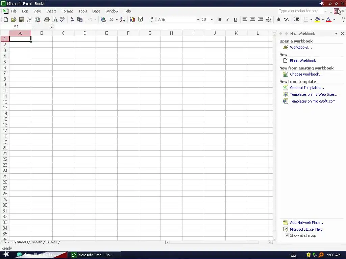Launch the Chart Wizard icon
The image size is (346, 259).
pos(132,20)
